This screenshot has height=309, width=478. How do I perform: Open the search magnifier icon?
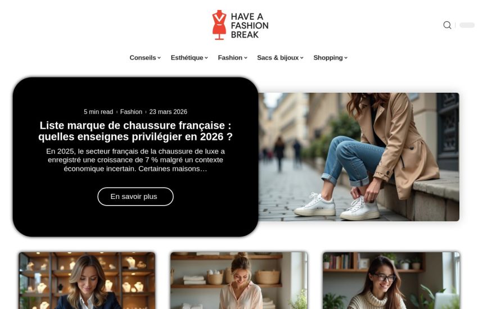click(x=447, y=25)
